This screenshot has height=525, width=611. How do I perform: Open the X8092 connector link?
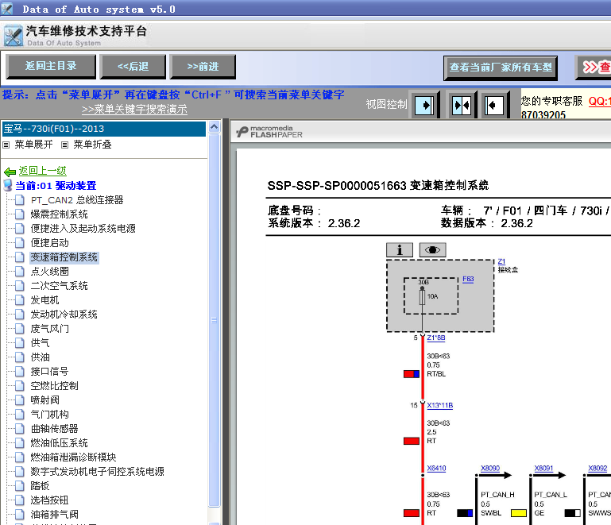coord(597,468)
